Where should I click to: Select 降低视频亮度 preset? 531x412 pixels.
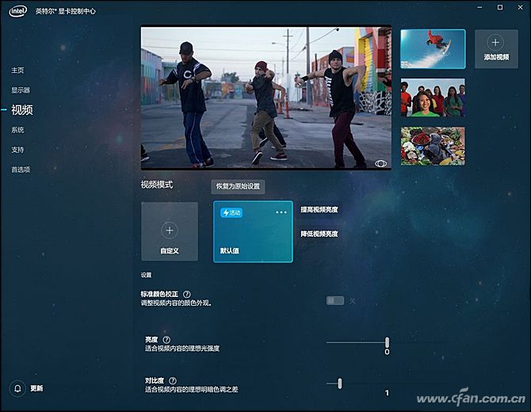319,234
